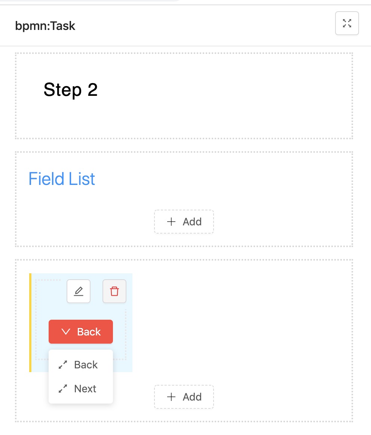Open the red Back dropdown button
This screenshot has height=435, width=371.
[x=81, y=332]
